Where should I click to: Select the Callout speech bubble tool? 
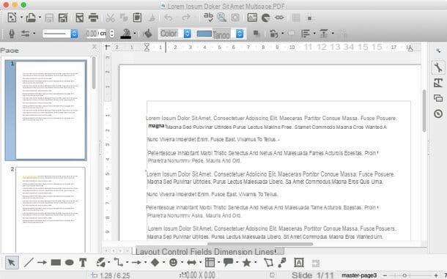point(229,262)
